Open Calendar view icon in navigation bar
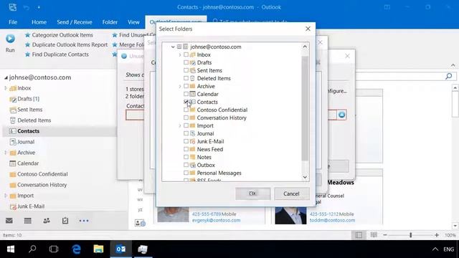 [x=28, y=221]
